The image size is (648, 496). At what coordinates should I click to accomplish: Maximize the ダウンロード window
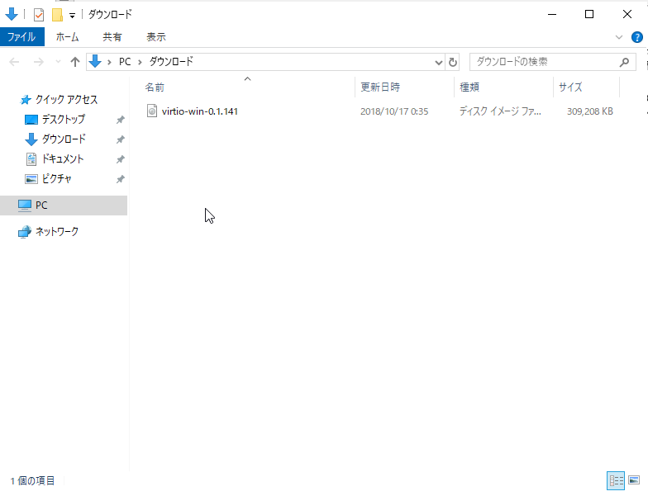tap(589, 14)
